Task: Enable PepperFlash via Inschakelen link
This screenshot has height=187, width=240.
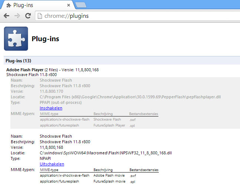Action: (51, 108)
